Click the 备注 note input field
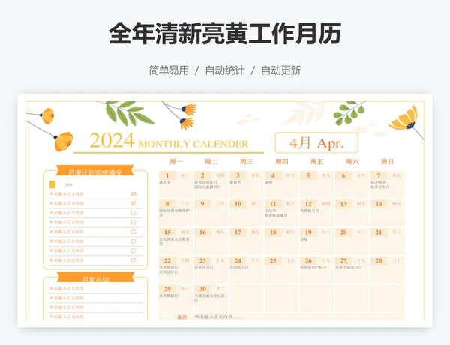The width and height of the screenshot is (450, 345). coord(298,316)
